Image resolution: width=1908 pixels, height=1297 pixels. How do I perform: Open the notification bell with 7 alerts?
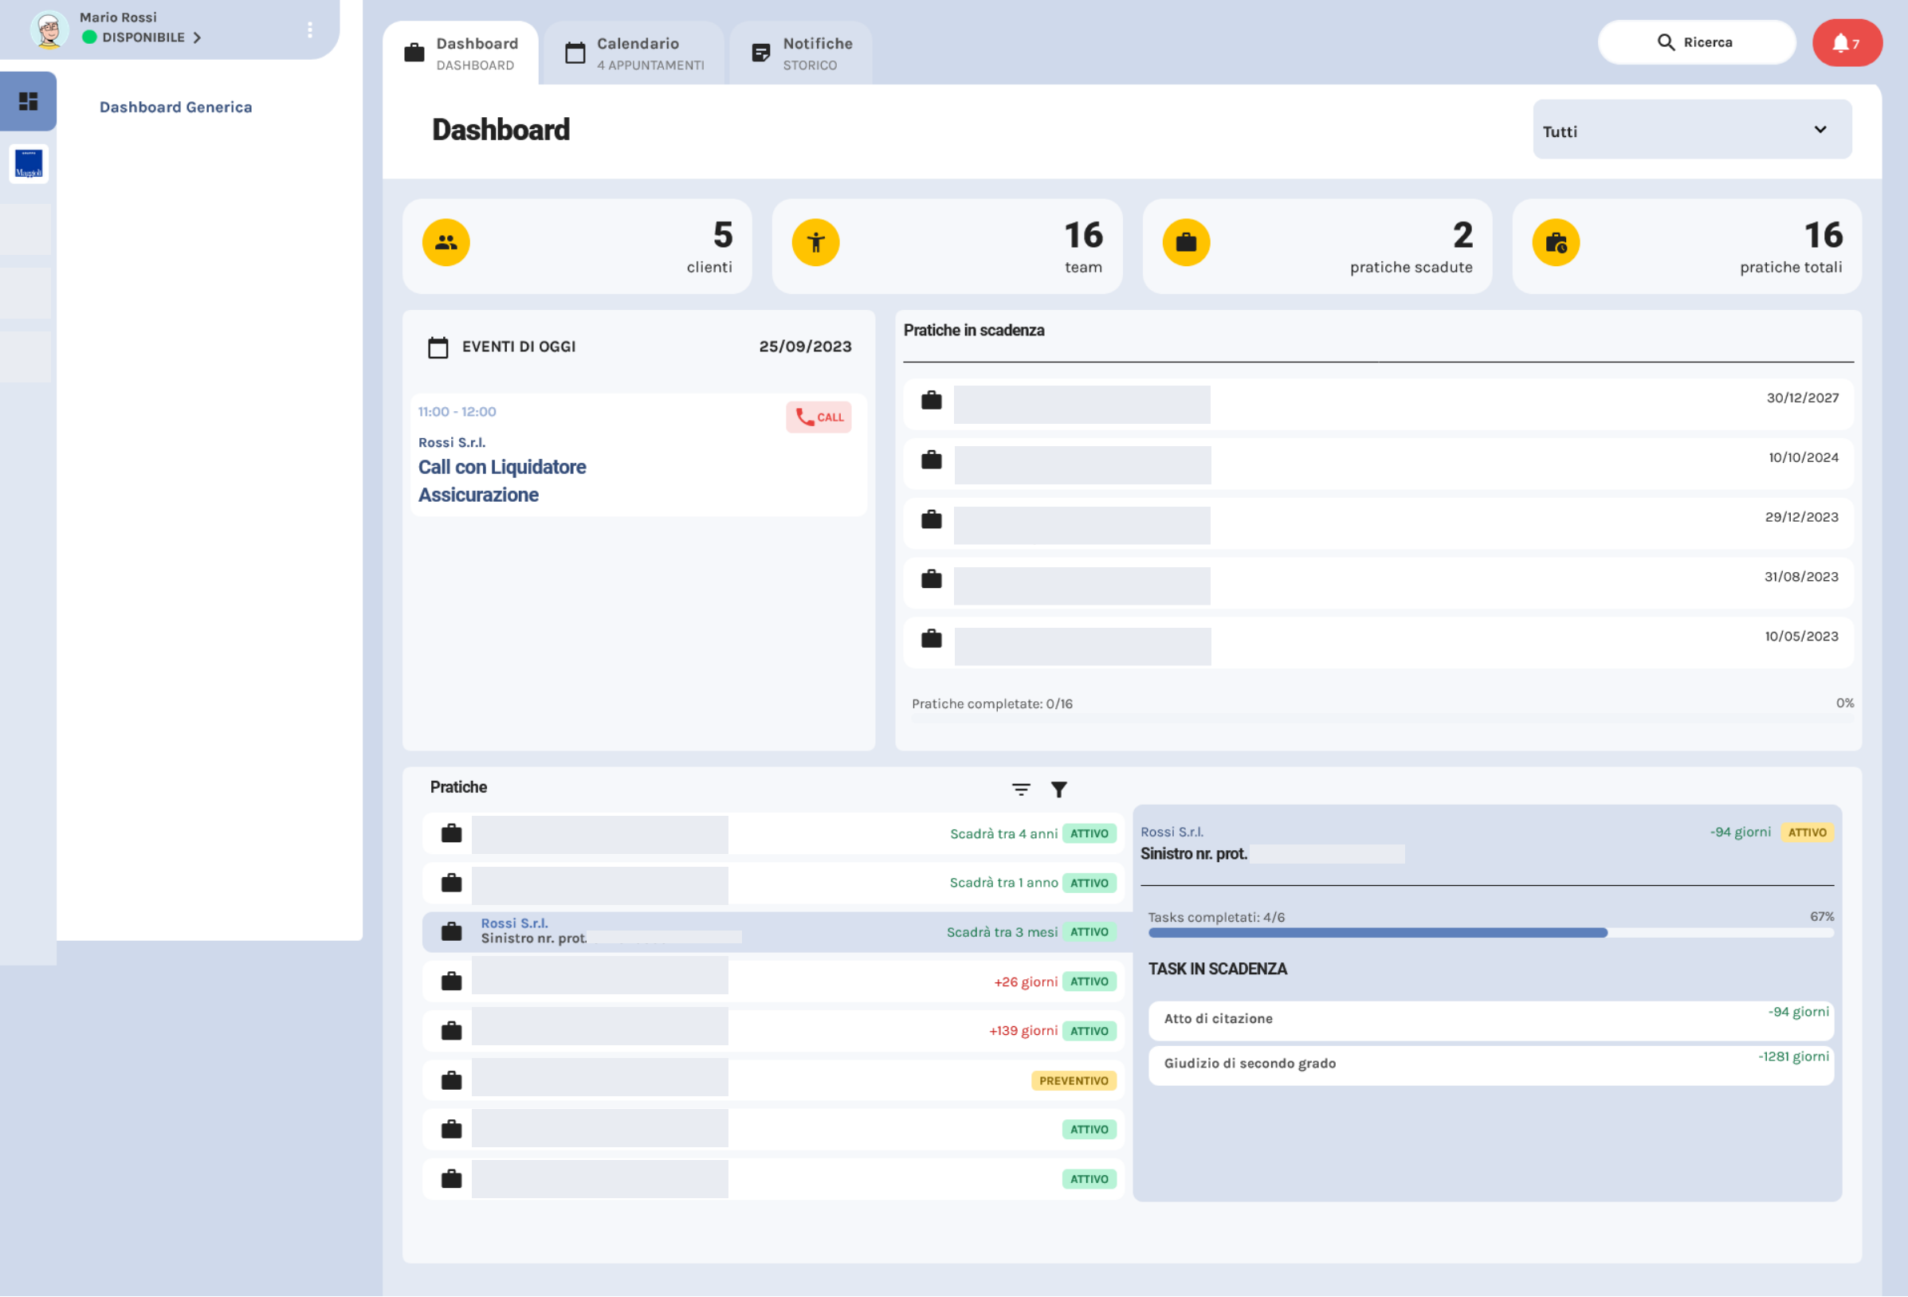coord(1847,42)
